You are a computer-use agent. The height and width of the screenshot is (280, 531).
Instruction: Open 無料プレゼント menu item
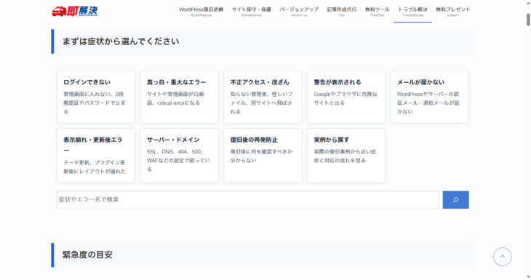[x=452, y=12]
